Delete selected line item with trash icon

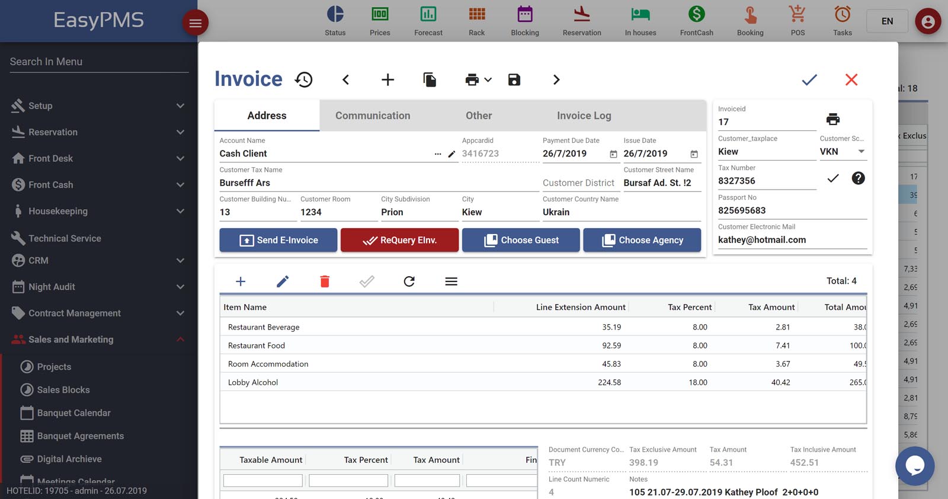[x=325, y=282]
